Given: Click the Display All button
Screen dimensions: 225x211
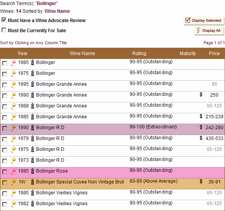Looking at the screenshot, I should point(209,31).
